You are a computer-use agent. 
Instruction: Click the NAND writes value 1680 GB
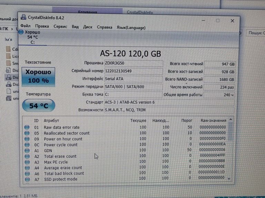coord(219,79)
